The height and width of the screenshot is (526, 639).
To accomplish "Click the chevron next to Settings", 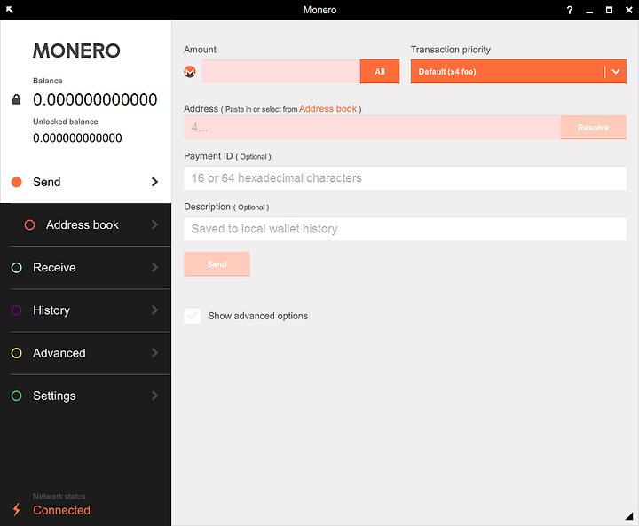I will coord(154,396).
